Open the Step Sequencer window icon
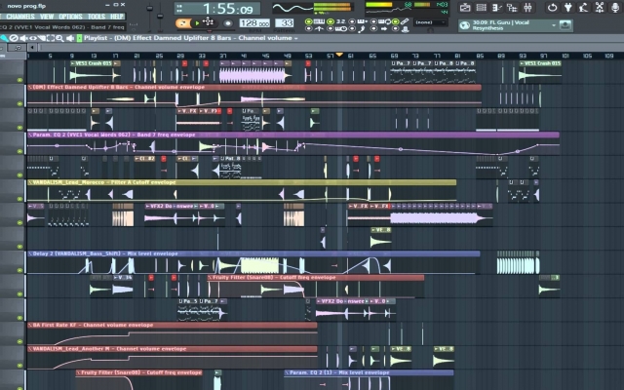The image size is (624, 390). coord(481,7)
